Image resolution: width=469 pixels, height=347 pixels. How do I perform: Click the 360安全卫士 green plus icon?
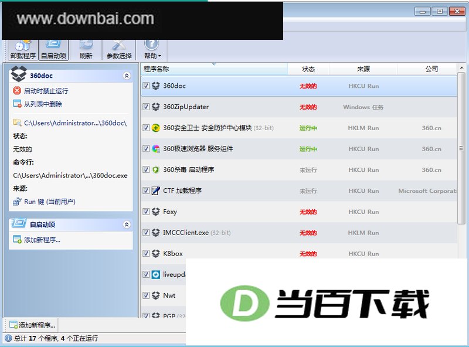[x=156, y=128]
